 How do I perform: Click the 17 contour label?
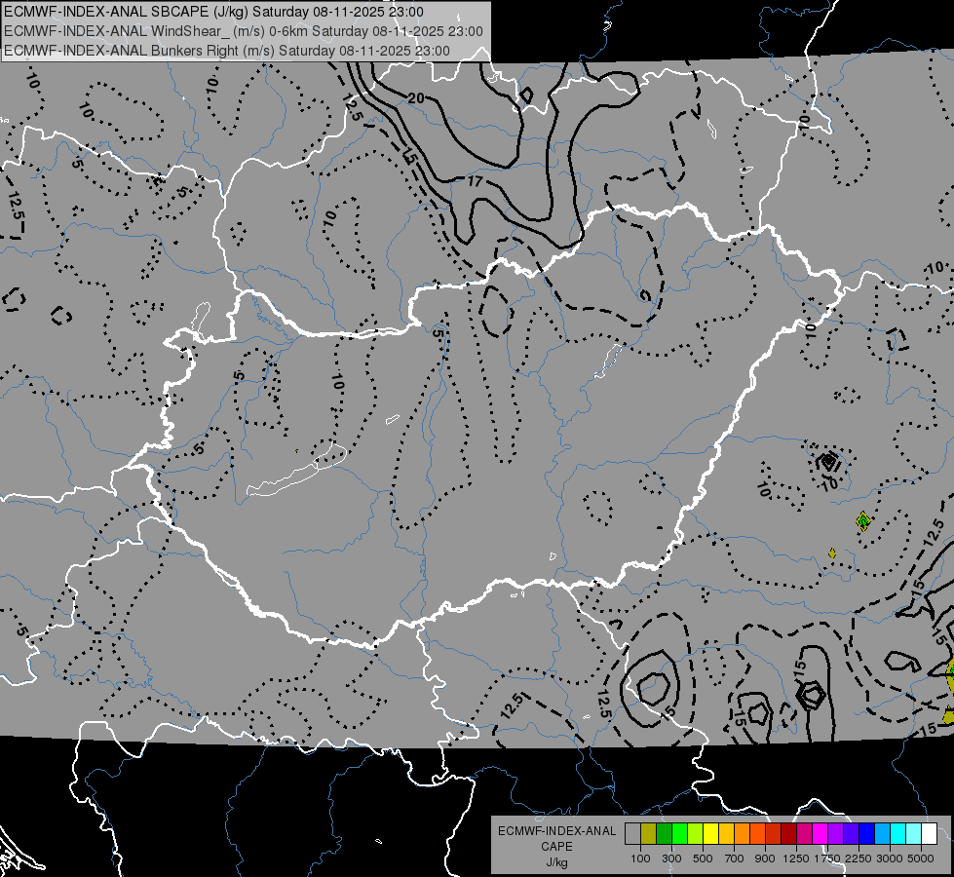click(476, 181)
